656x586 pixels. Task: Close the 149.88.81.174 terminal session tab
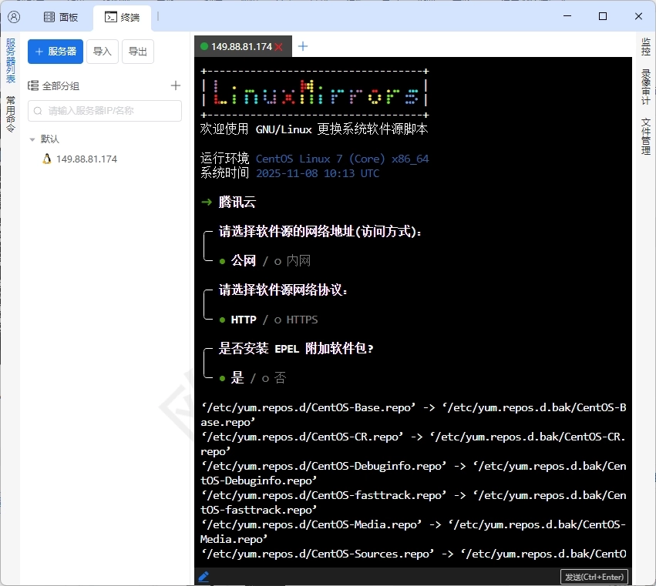point(279,46)
